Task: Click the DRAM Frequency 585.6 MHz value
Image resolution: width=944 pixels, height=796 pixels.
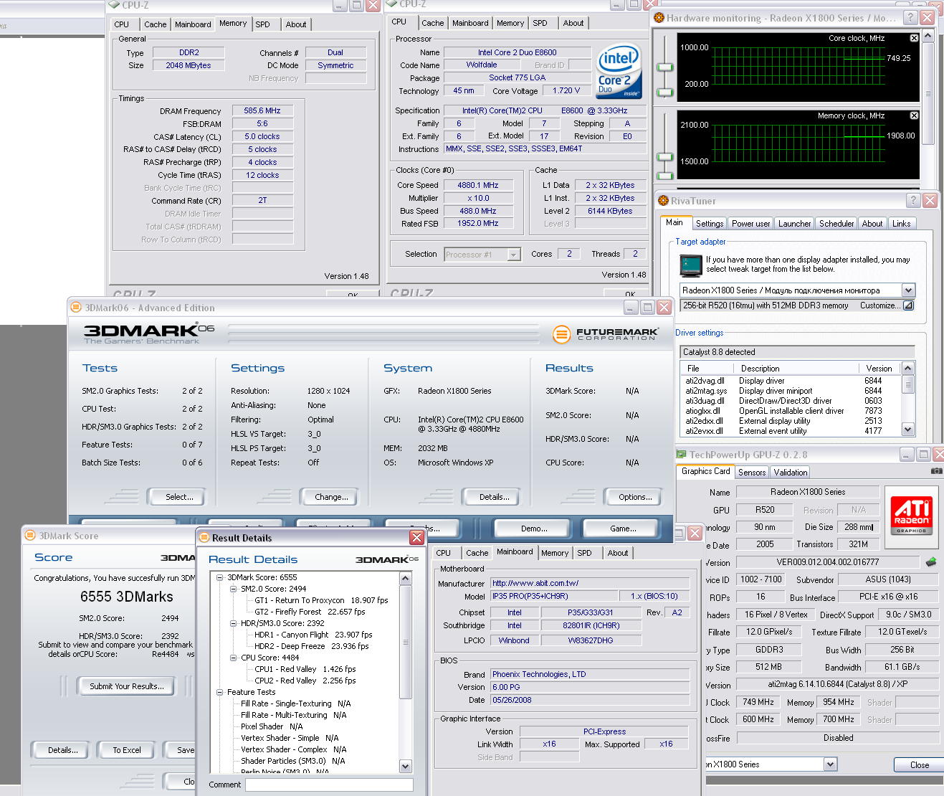Action: point(262,110)
